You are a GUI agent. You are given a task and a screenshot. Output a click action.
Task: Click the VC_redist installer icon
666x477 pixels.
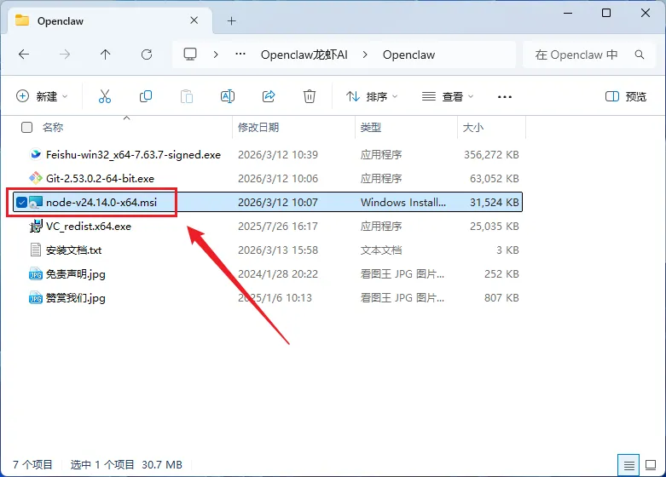click(36, 227)
